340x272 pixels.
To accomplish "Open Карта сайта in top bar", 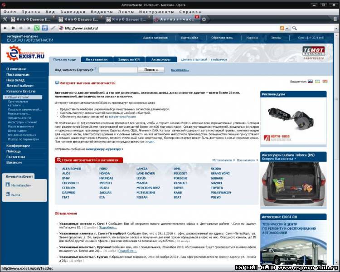I will coord(189,38).
